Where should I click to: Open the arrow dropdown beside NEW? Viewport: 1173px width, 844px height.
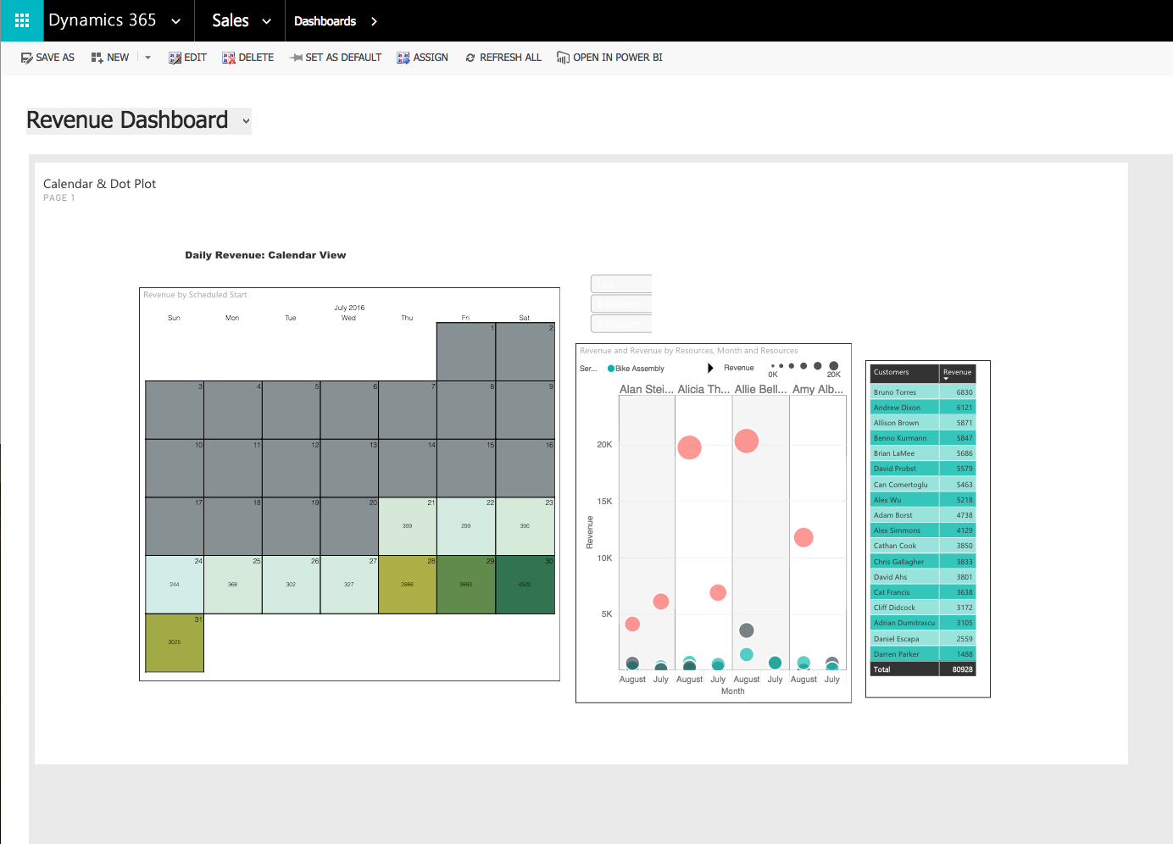(147, 58)
